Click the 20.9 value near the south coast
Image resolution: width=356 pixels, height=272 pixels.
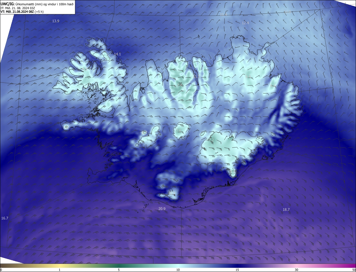(x=162, y=209)
